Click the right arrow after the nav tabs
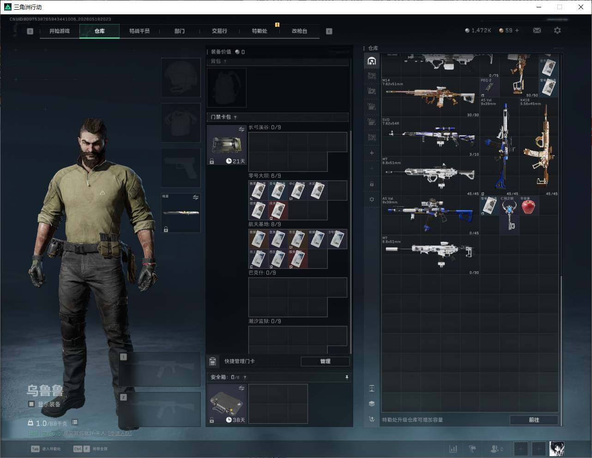Viewport: 592px width, 458px height. (329, 31)
